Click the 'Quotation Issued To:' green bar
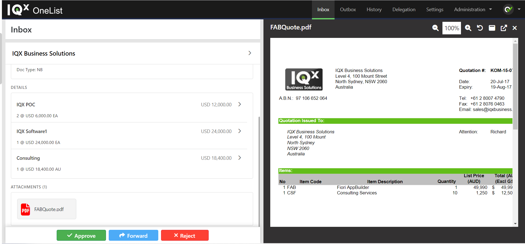 [x=395, y=121]
